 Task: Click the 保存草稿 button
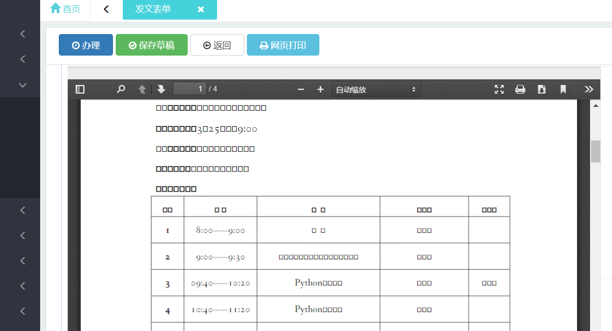152,45
